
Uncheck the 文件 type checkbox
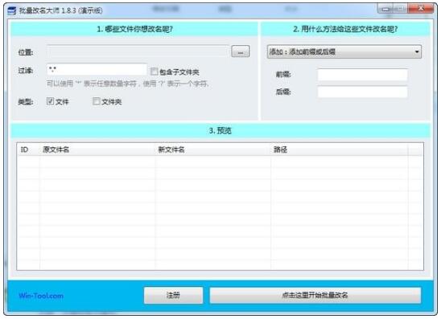[x=51, y=101]
